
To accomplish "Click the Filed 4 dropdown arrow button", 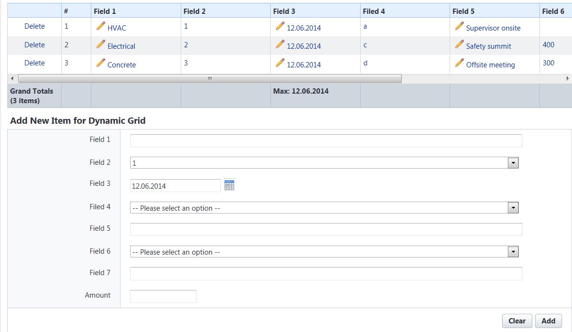I will coord(513,208).
